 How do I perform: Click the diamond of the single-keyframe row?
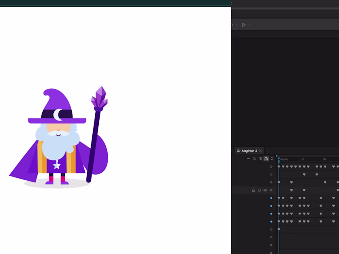[x=271, y=229]
